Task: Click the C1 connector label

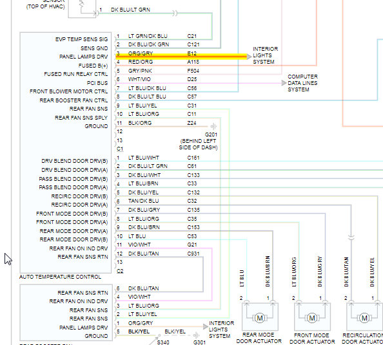Action: tap(120, 149)
